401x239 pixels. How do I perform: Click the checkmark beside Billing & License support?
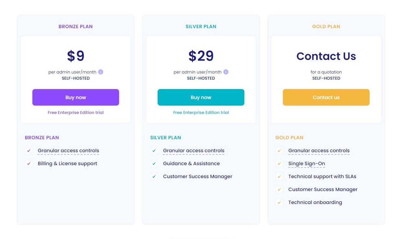point(29,164)
